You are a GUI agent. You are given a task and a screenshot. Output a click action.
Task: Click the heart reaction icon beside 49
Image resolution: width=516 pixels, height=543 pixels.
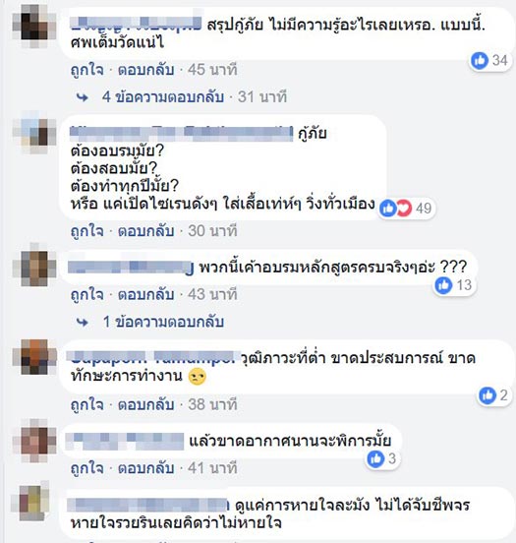pyautogui.click(x=404, y=209)
